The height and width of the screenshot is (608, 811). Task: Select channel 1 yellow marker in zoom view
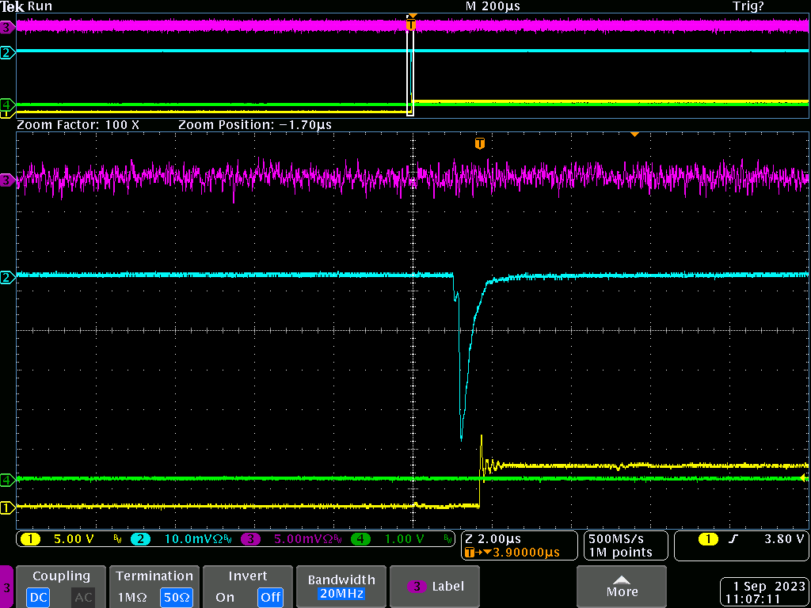[7, 507]
